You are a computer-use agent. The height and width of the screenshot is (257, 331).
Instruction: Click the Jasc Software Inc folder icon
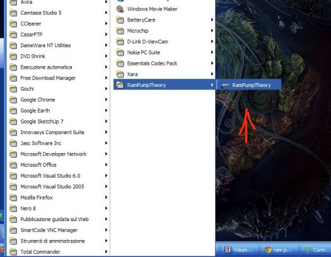click(x=13, y=143)
